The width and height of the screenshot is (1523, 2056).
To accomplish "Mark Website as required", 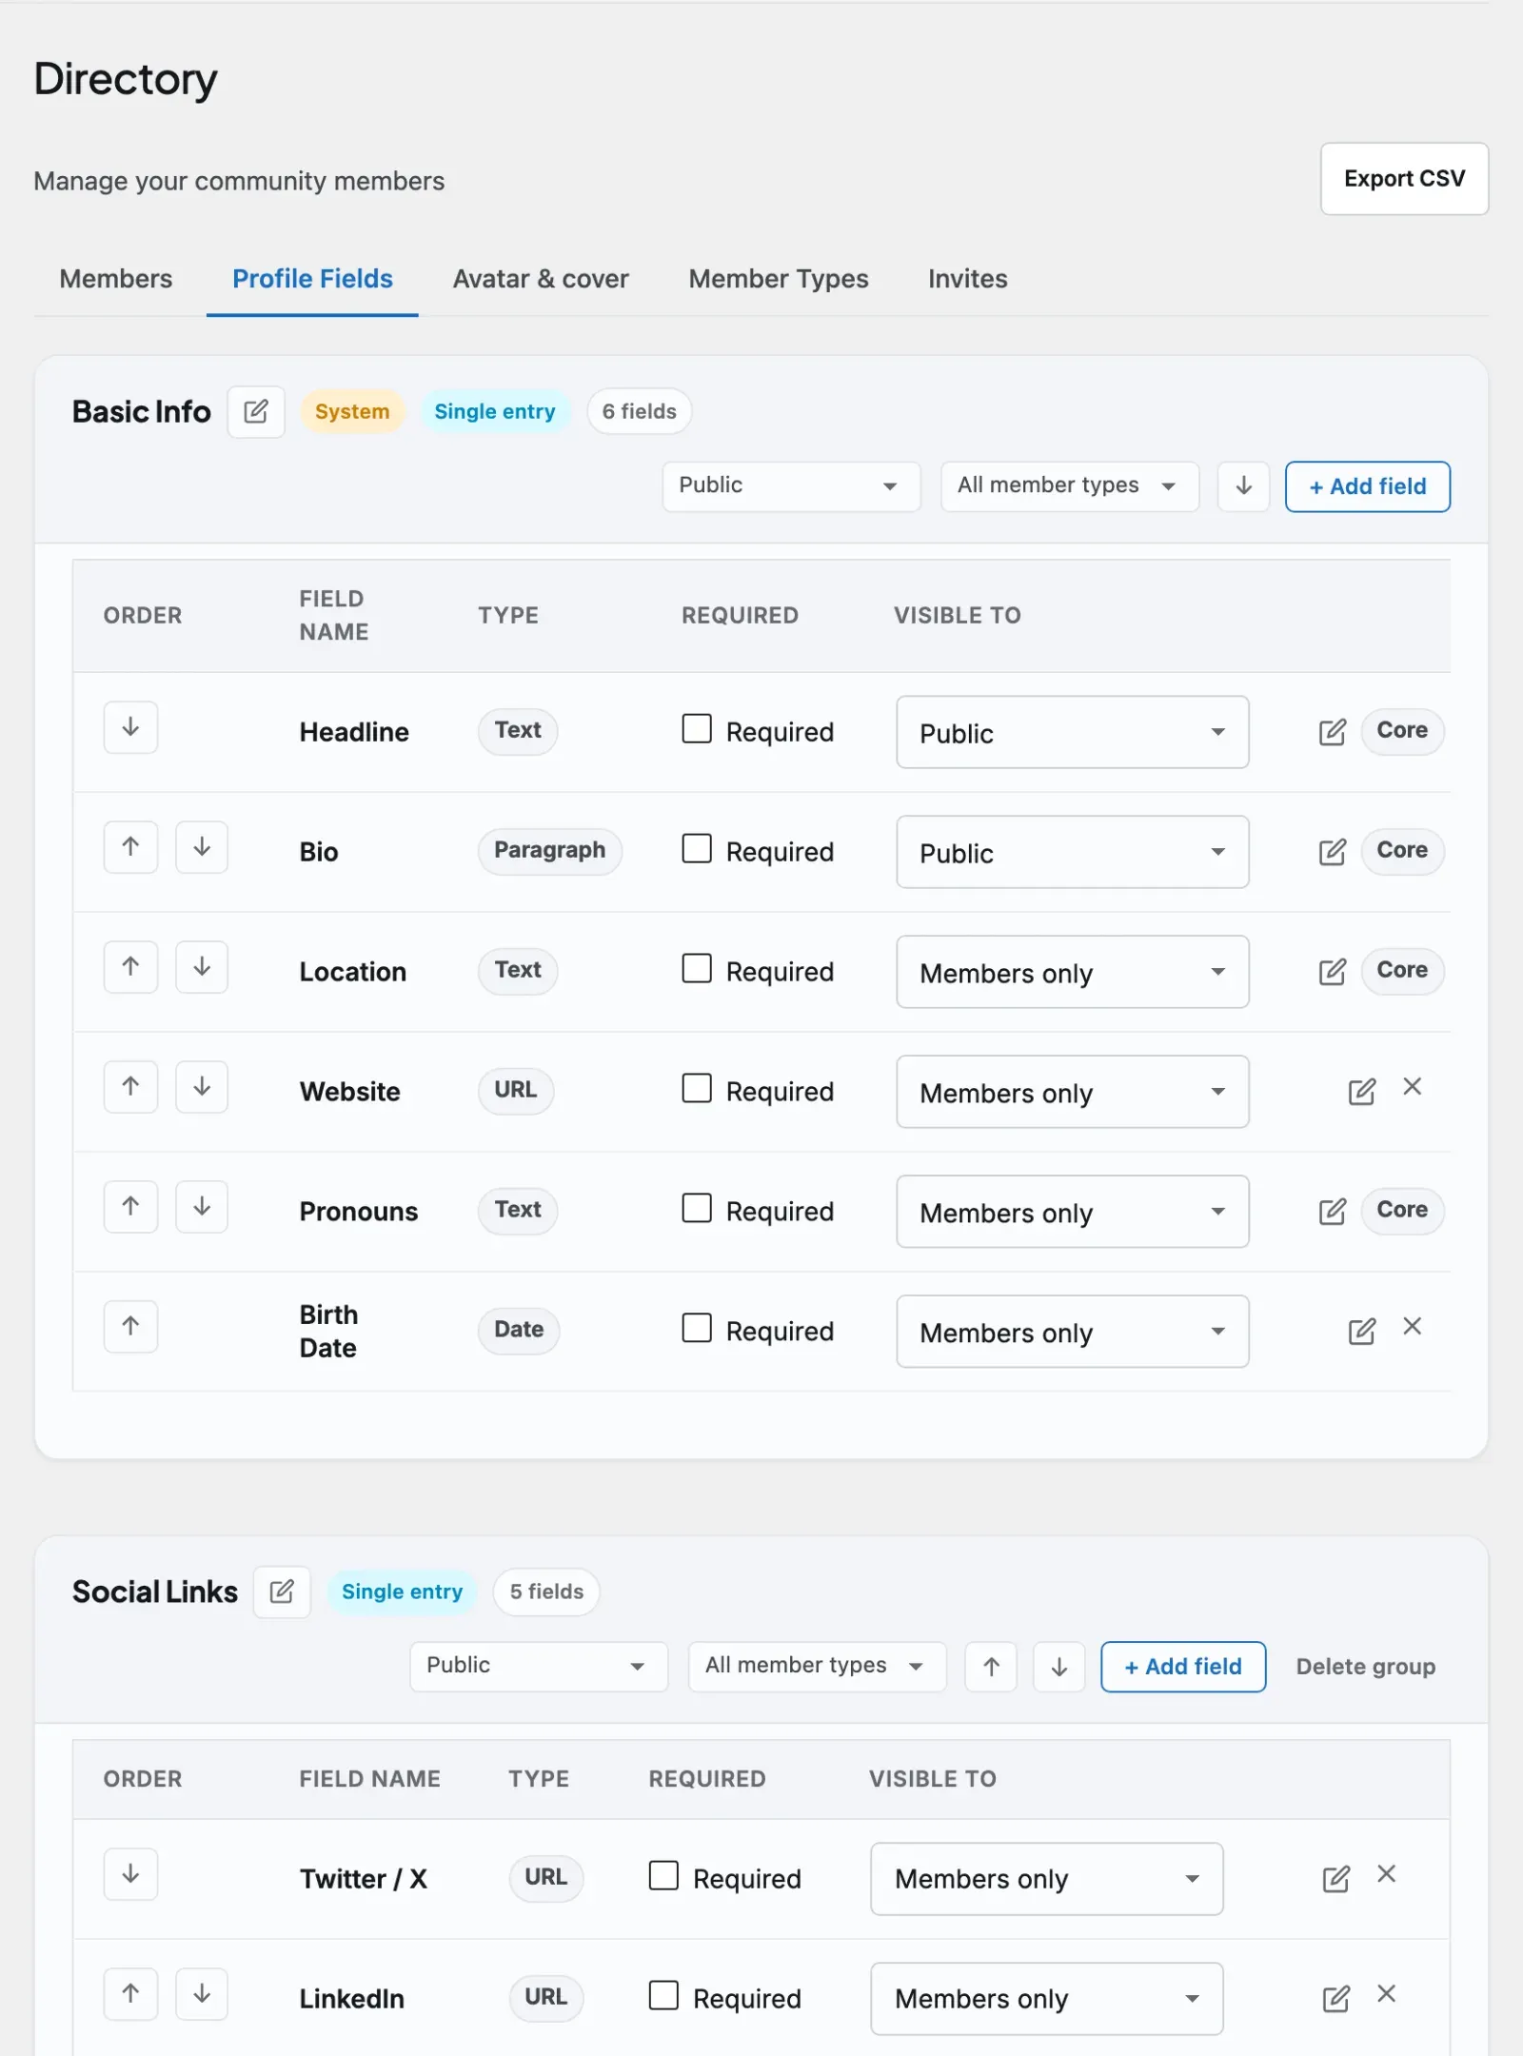I will point(697,1089).
